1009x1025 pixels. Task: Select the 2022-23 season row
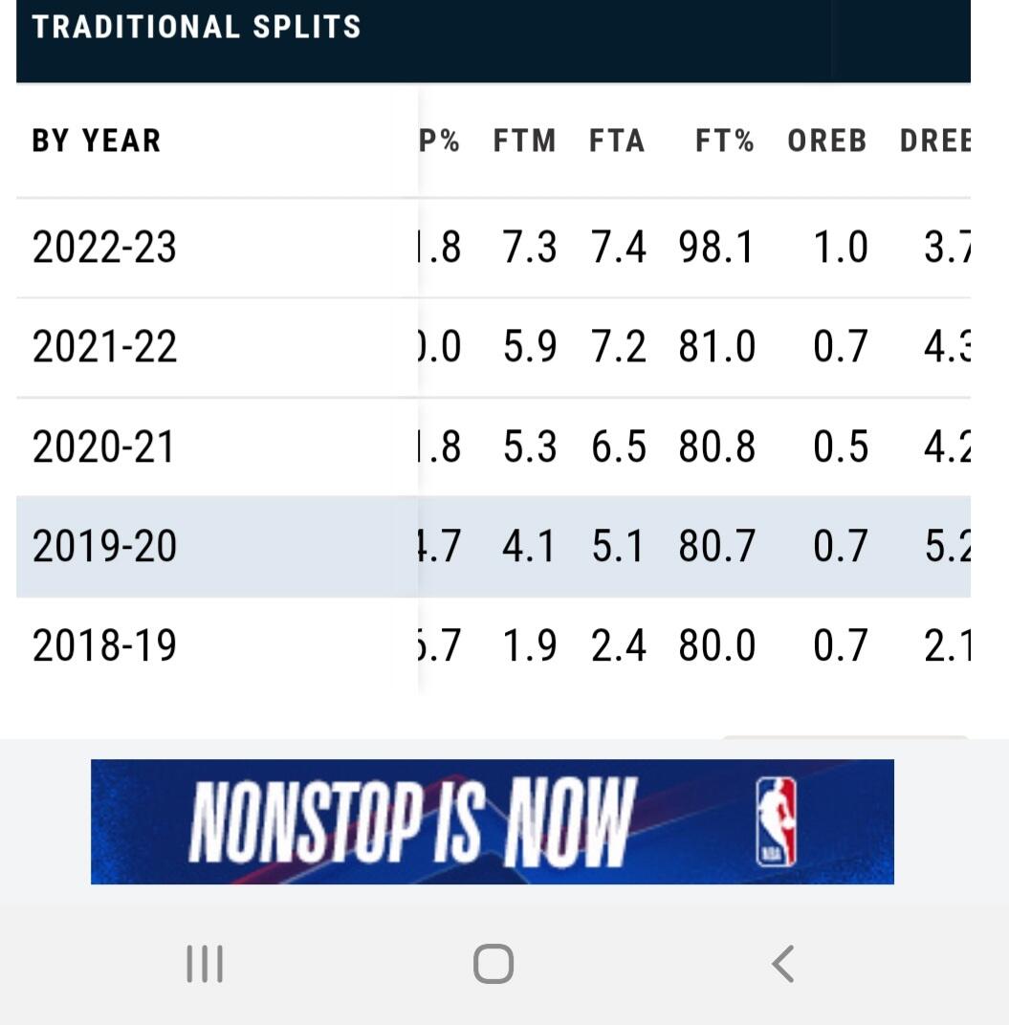click(x=494, y=248)
